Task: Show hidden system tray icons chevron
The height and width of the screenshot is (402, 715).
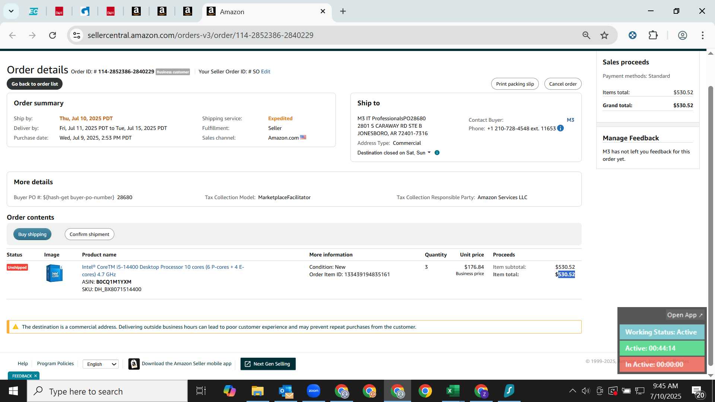Action: [572, 391]
